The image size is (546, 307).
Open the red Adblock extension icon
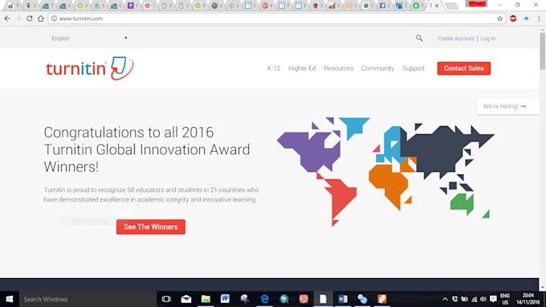click(513, 18)
